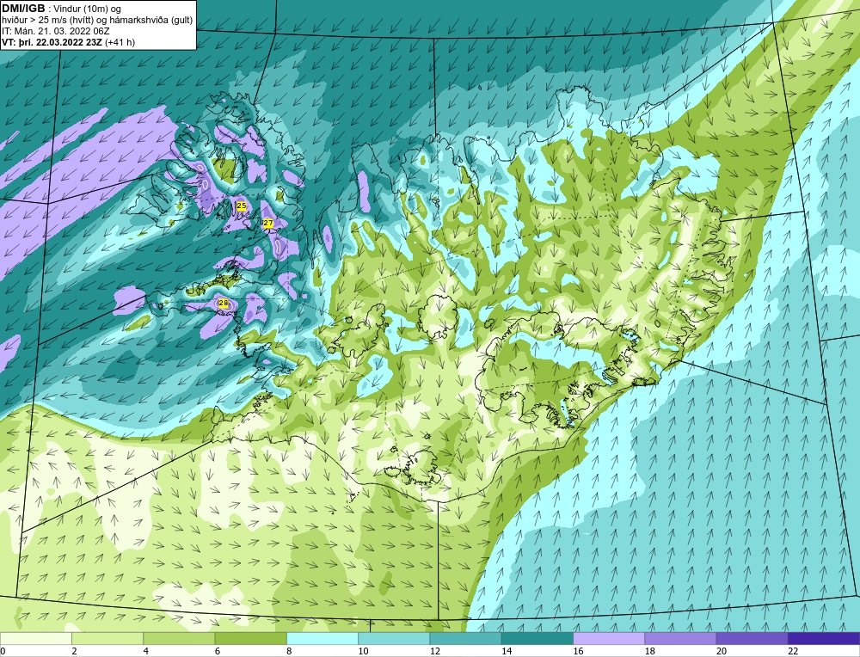Click the 'hviður > 25 m/s' description line
The width and height of the screenshot is (860, 657).
tap(97, 21)
